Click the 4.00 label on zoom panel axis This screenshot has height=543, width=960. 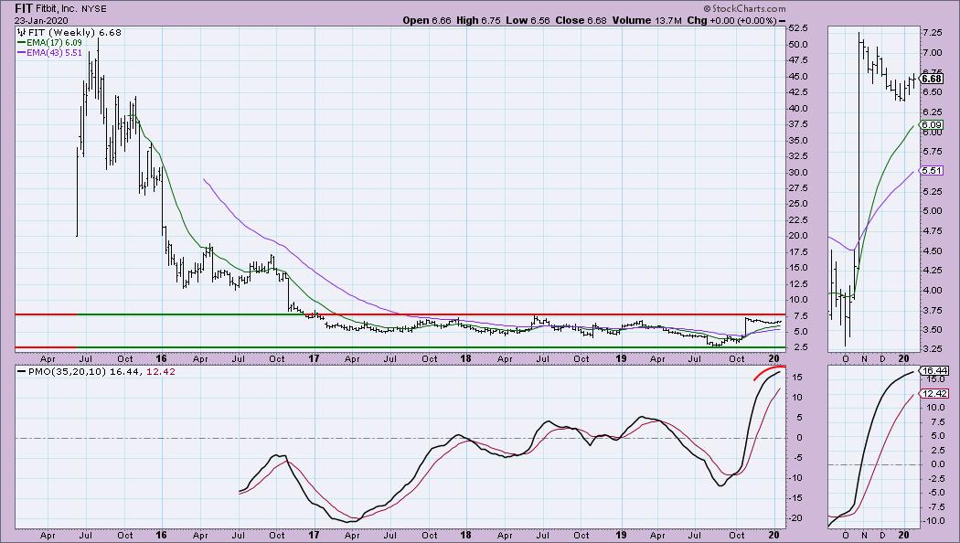coord(933,291)
